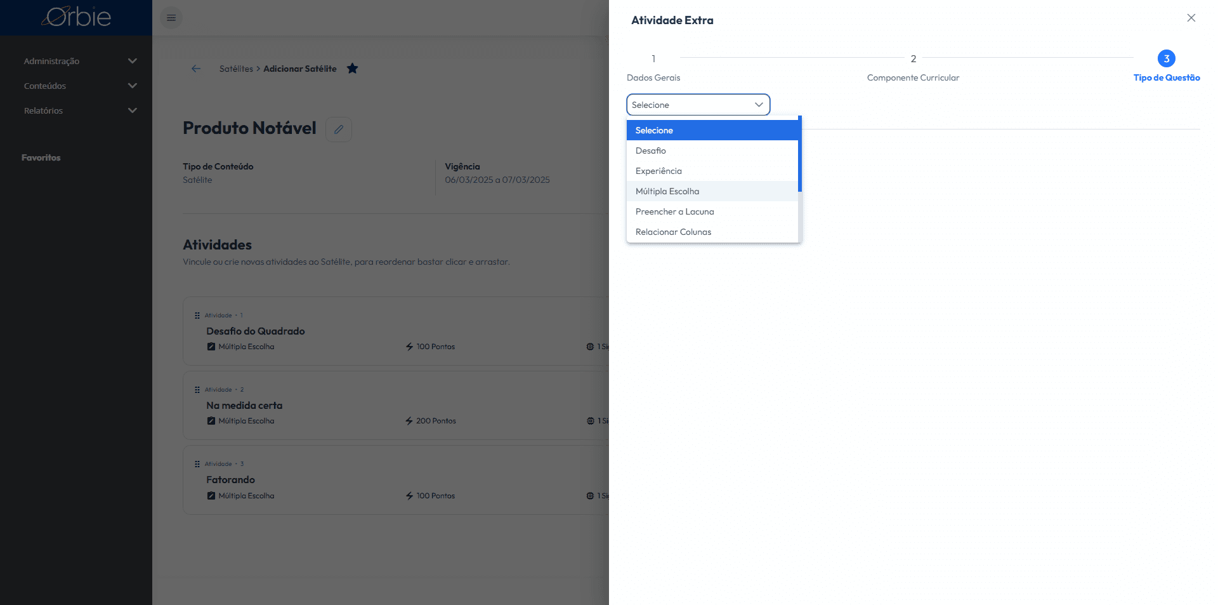Open the Desafio do Quadrado activity
The image size is (1218, 605).
click(255, 331)
